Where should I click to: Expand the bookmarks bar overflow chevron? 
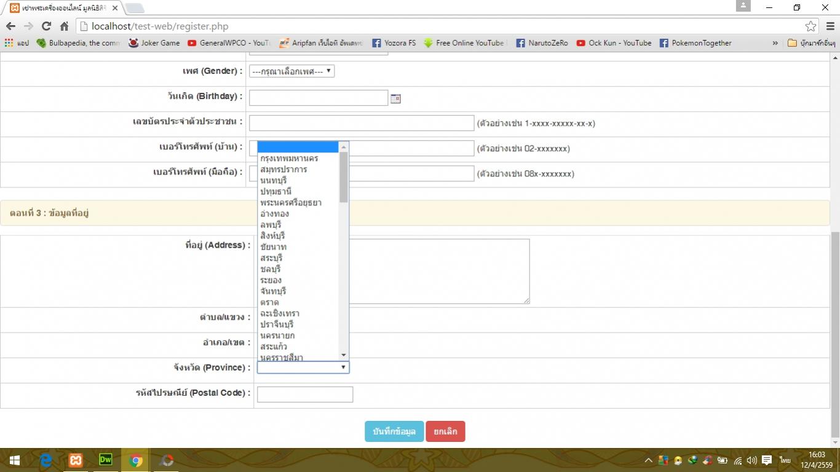tap(775, 43)
